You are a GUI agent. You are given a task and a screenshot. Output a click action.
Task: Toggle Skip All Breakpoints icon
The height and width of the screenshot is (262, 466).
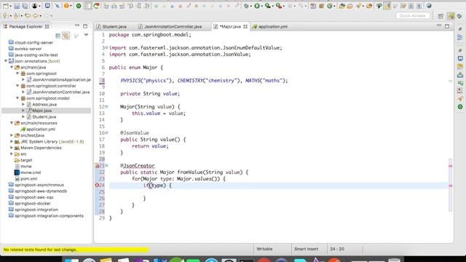[57, 6]
